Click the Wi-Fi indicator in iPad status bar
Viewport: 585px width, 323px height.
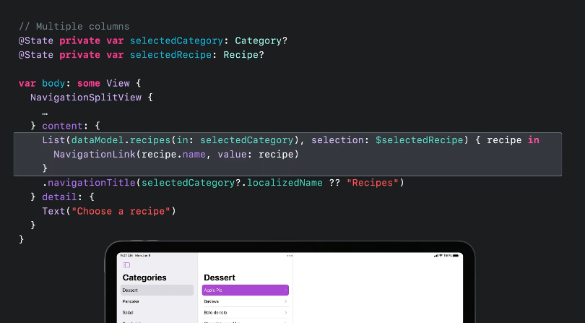441,256
